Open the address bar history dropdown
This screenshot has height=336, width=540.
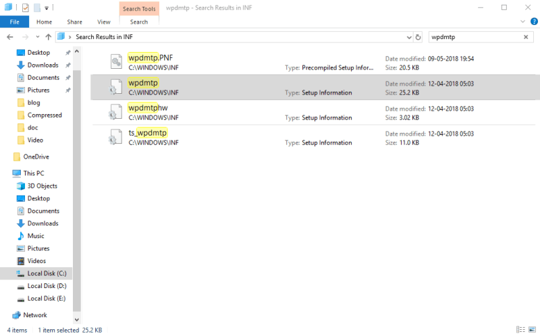coord(409,37)
